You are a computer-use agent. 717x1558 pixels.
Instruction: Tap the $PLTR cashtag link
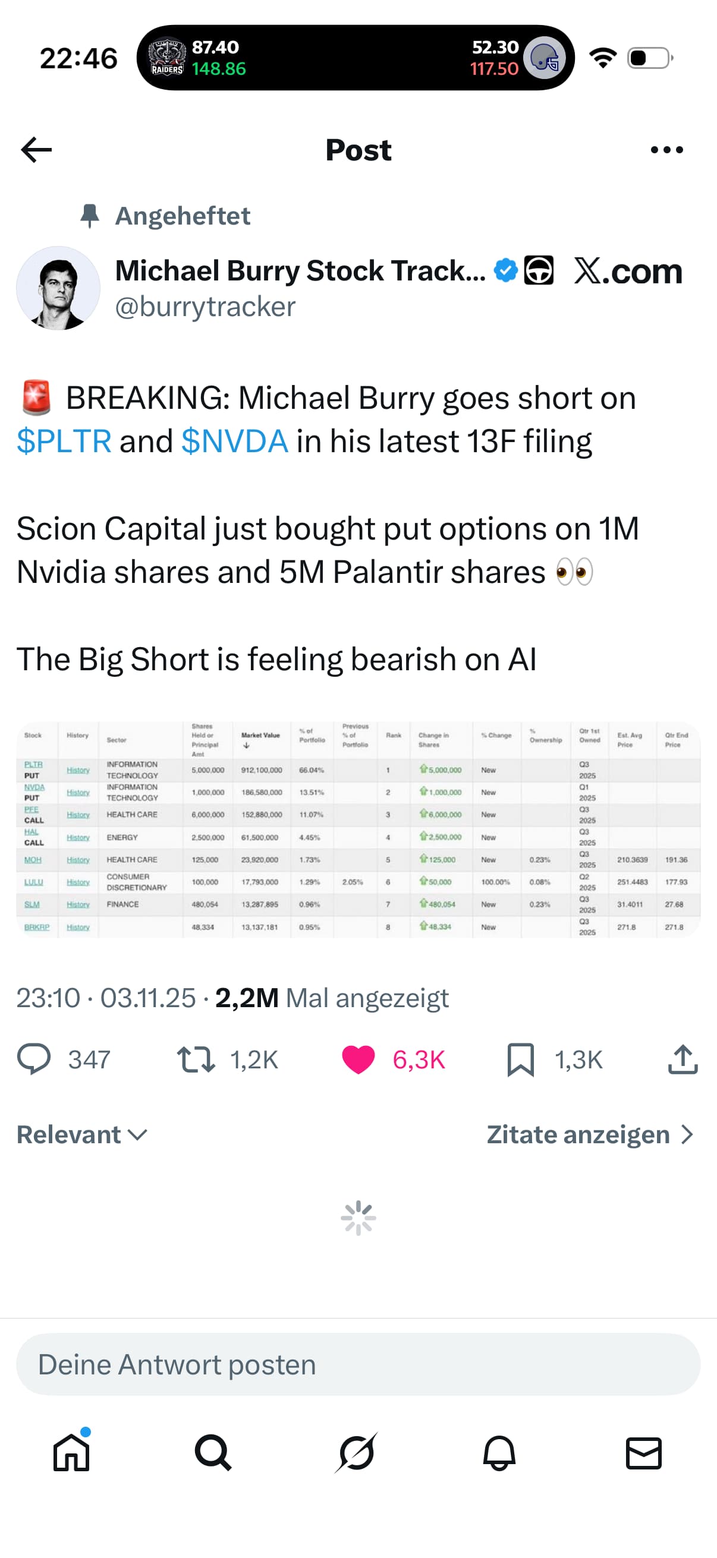pyautogui.click(x=64, y=441)
